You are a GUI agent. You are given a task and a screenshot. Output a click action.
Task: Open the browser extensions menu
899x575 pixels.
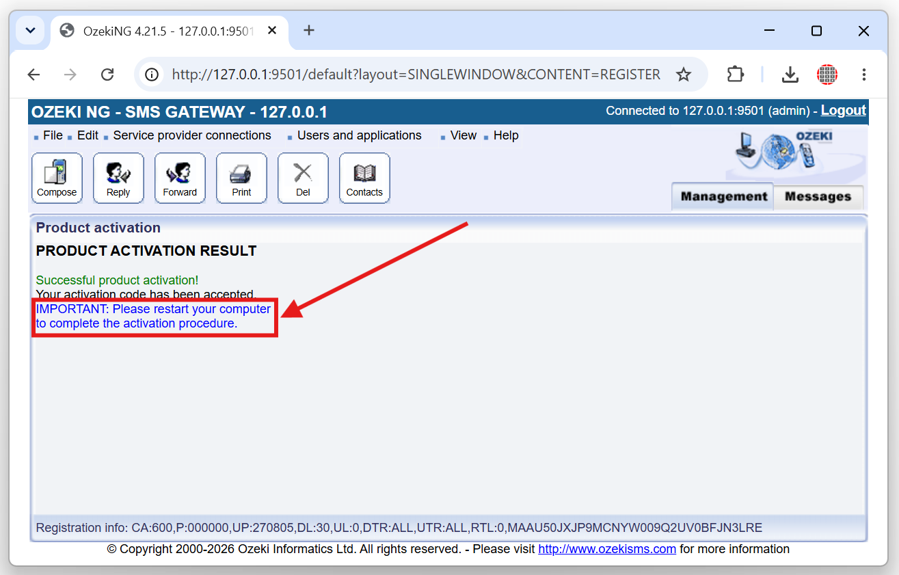pos(735,75)
